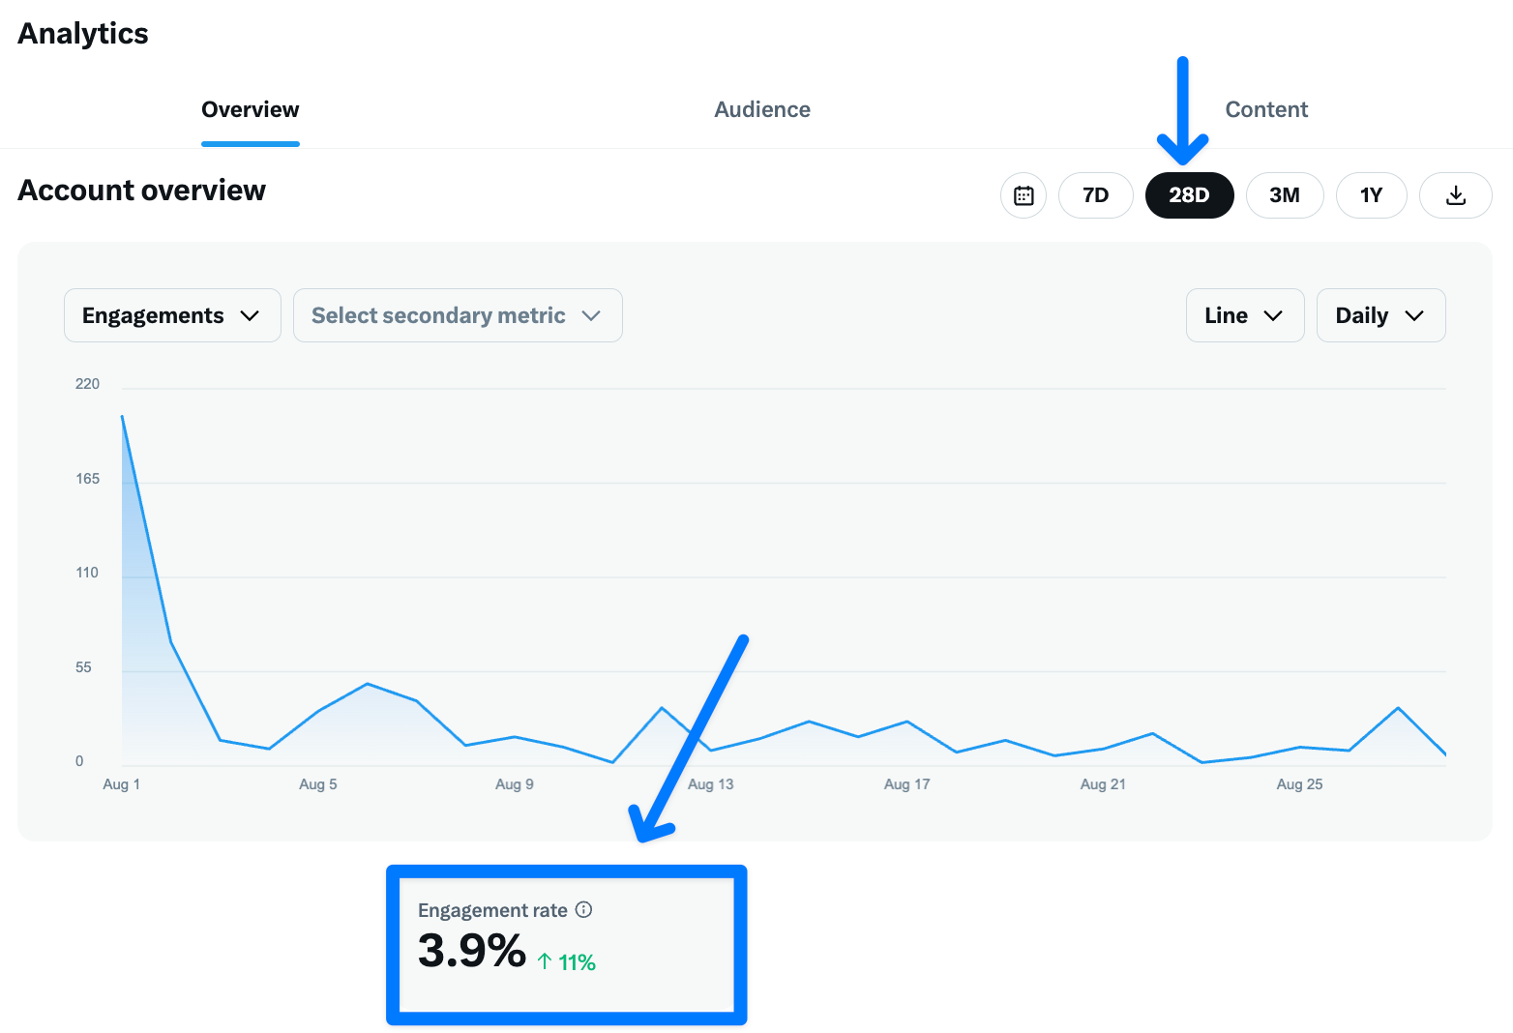The width and height of the screenshot is (1513, 1033).
Task: Click the Aug 13 peak on the chart
Action: pyautogui.click(x=660, y=708)
